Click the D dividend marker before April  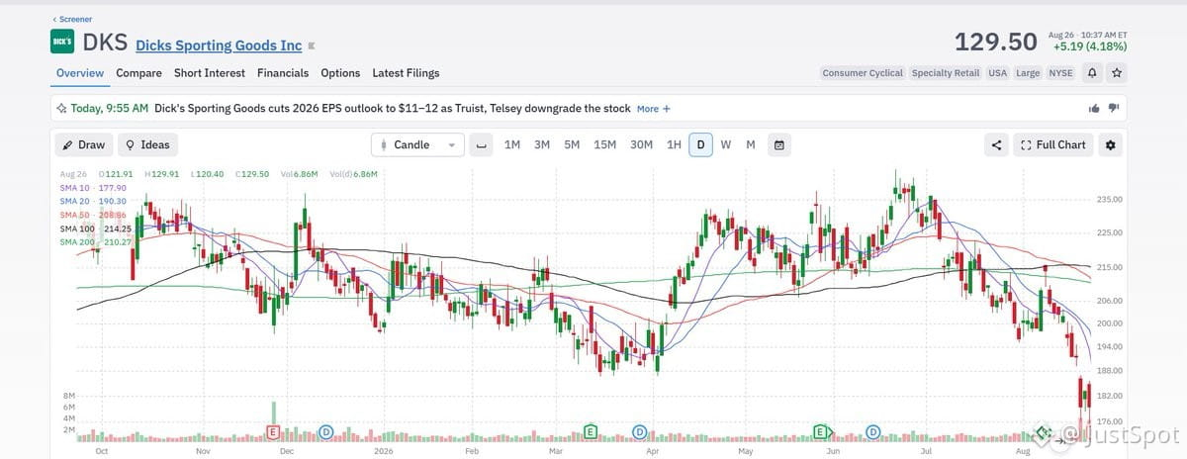[x=640, y=431]
